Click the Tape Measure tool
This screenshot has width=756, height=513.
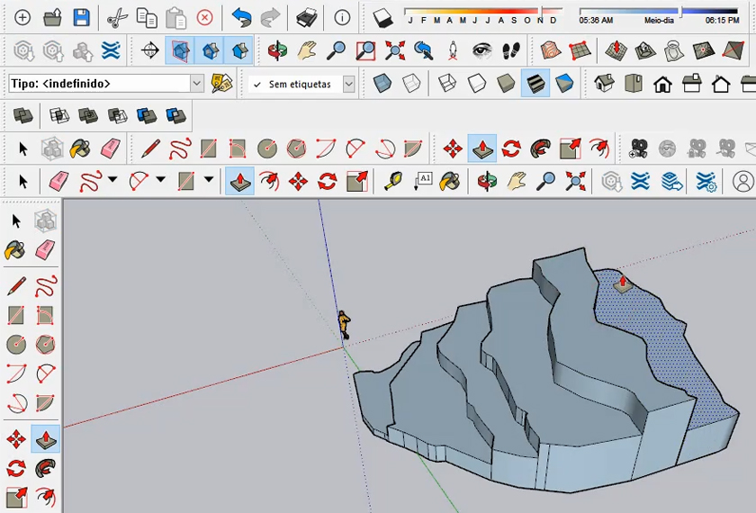coord(392,181)
